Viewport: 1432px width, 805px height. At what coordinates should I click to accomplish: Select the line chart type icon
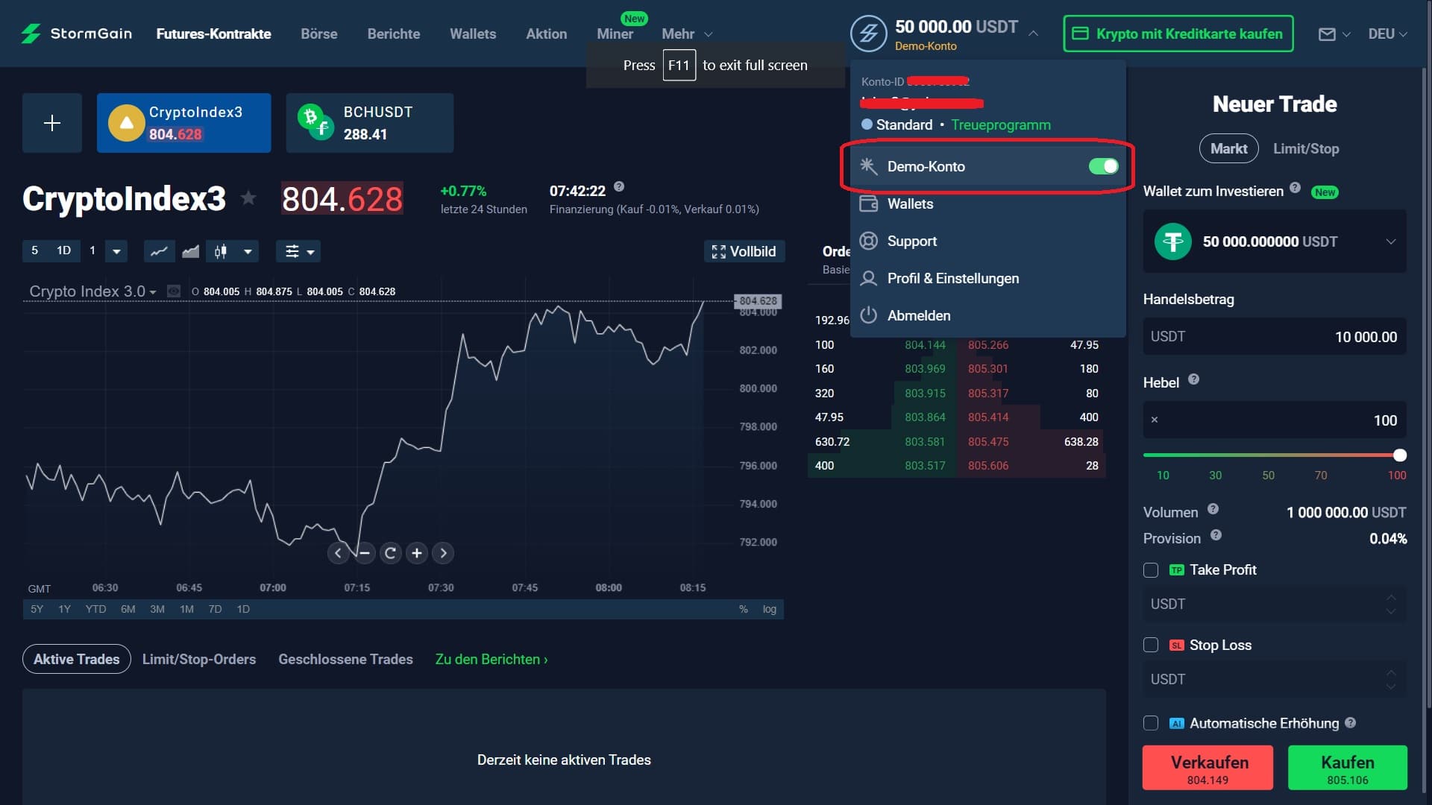(159, 252)
